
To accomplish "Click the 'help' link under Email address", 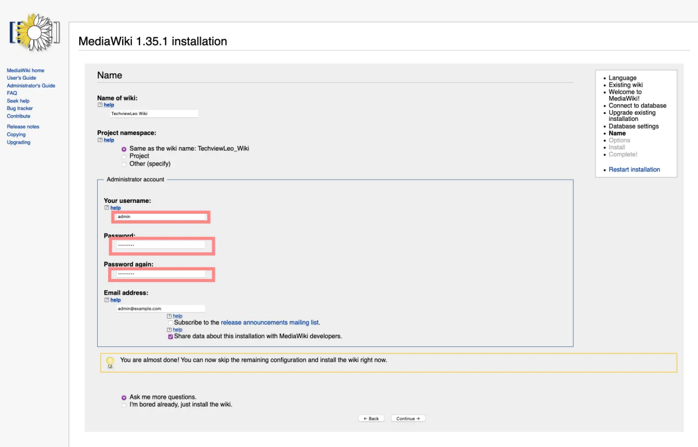I will click(116, 300).
